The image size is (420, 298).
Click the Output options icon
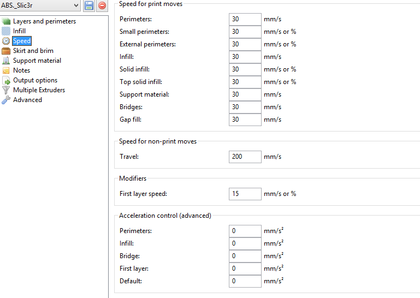(x=6, y=80)
